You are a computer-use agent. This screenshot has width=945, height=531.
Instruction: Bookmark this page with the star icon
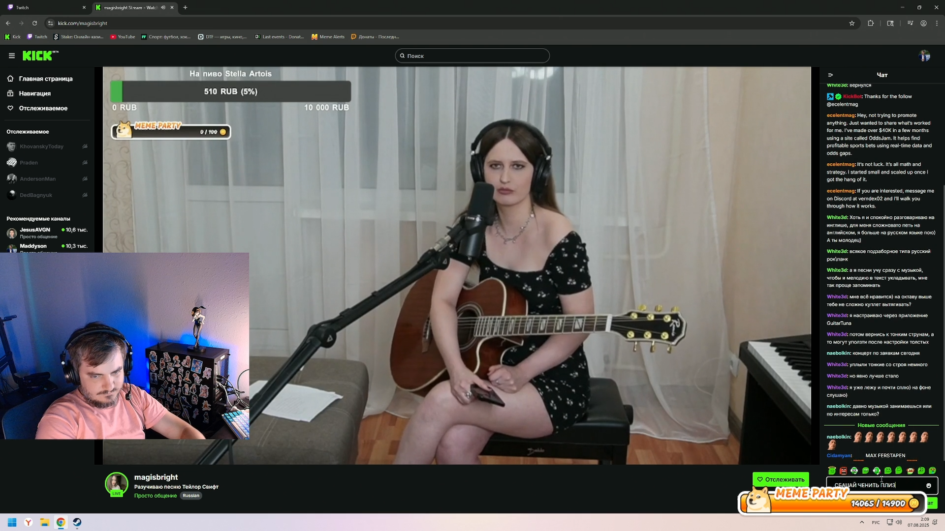852,23
